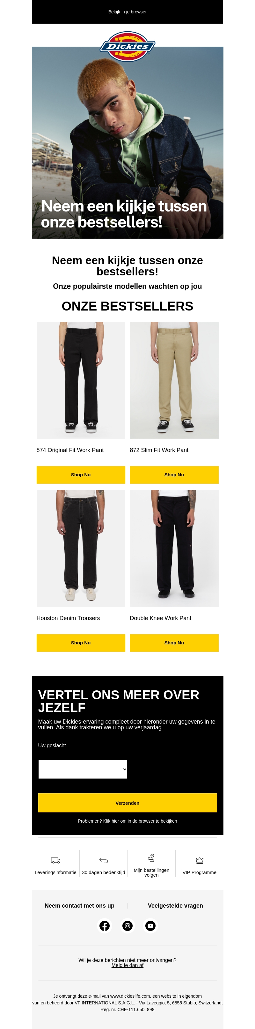255x1029 pixels.
Task: Open the YouTube social icon
Action: pyautogui.click(x=150, y=925)
